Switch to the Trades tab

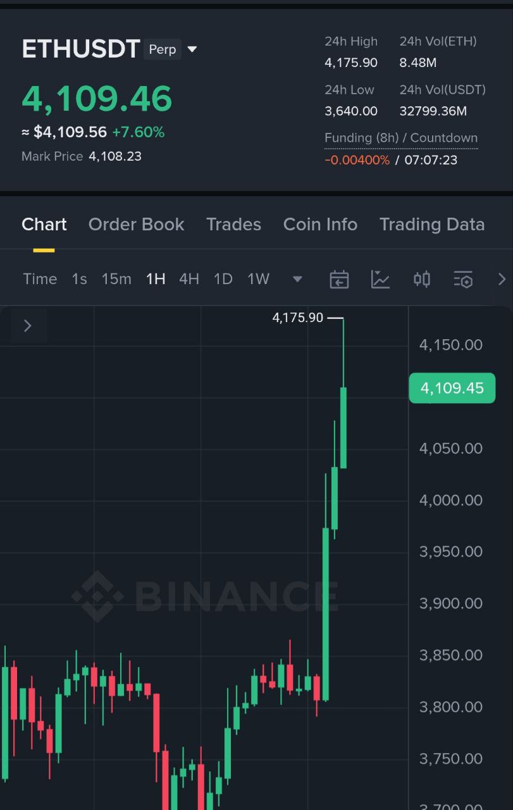(x=233, y=225)
